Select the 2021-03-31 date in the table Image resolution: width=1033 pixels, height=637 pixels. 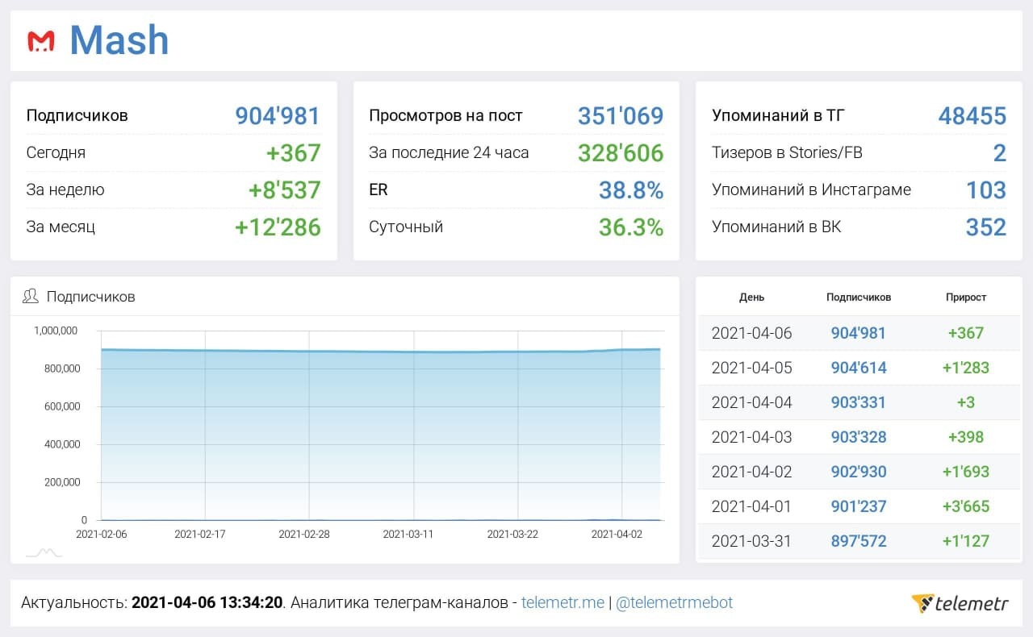coord(752,541)
